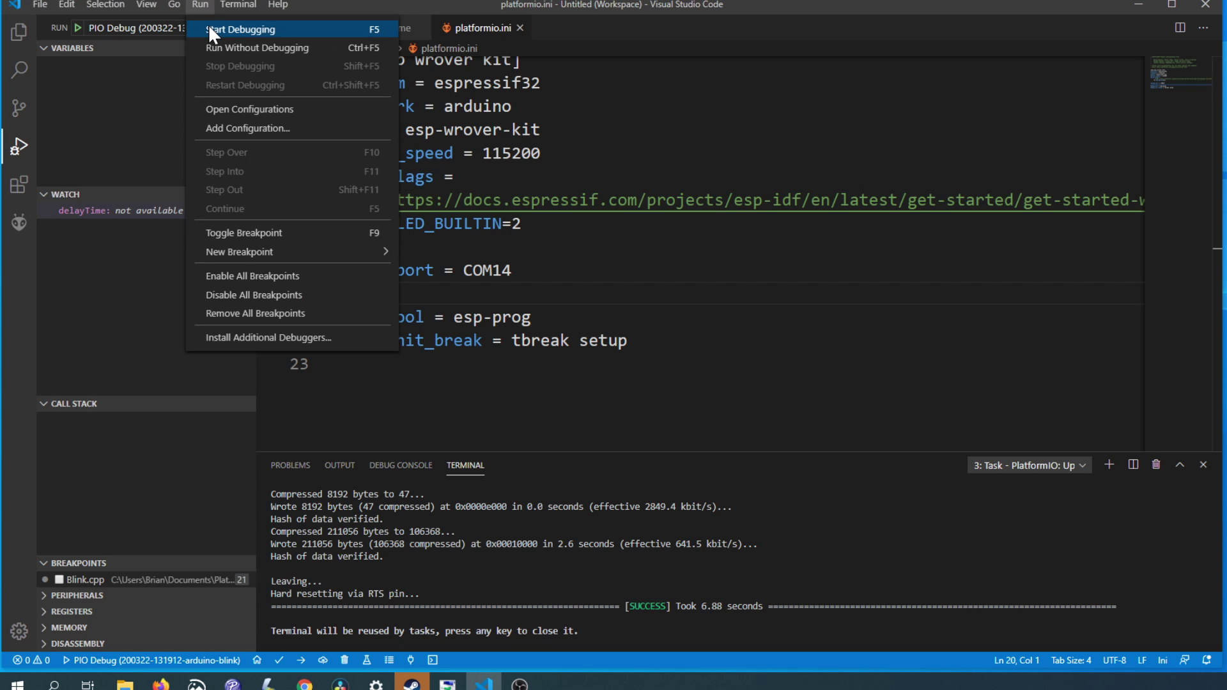Expand the MEMORY section
Image resolution: width=1227 pixels, height=690 pixels.
(146, 627)
